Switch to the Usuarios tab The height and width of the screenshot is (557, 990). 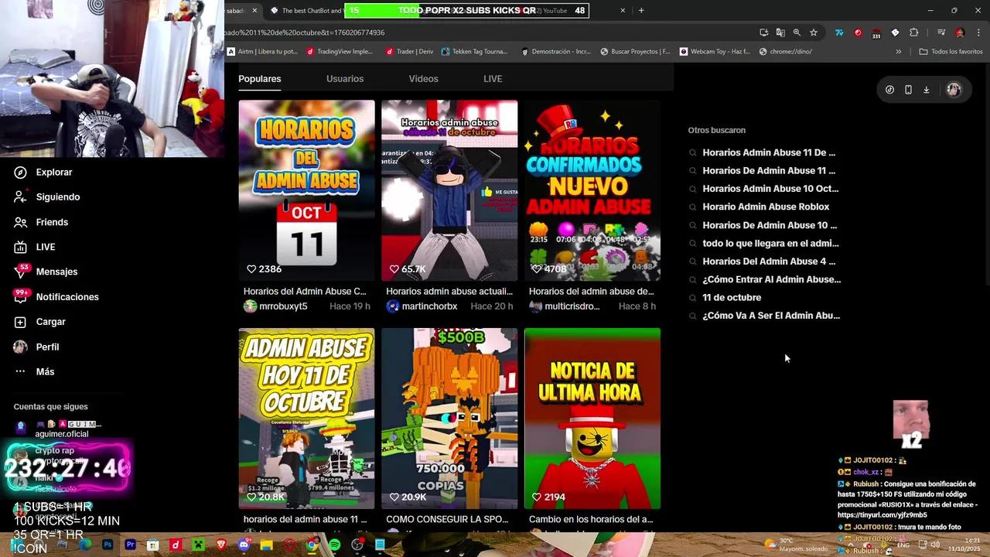point(345,79)
